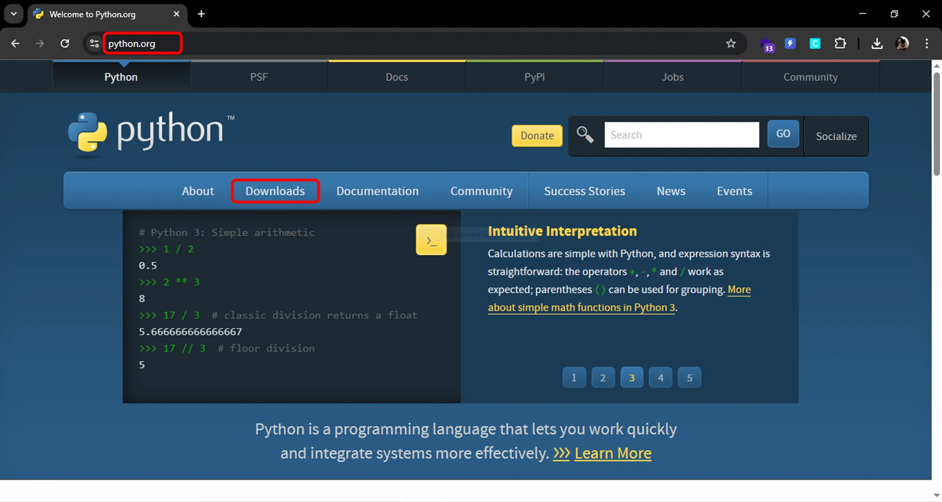
Task: Launch the interactive shell yellow button
Action: tap(431, 240)
